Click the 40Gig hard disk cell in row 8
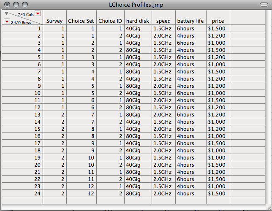Screen dimensions: 272x211 tap(138, 79)
